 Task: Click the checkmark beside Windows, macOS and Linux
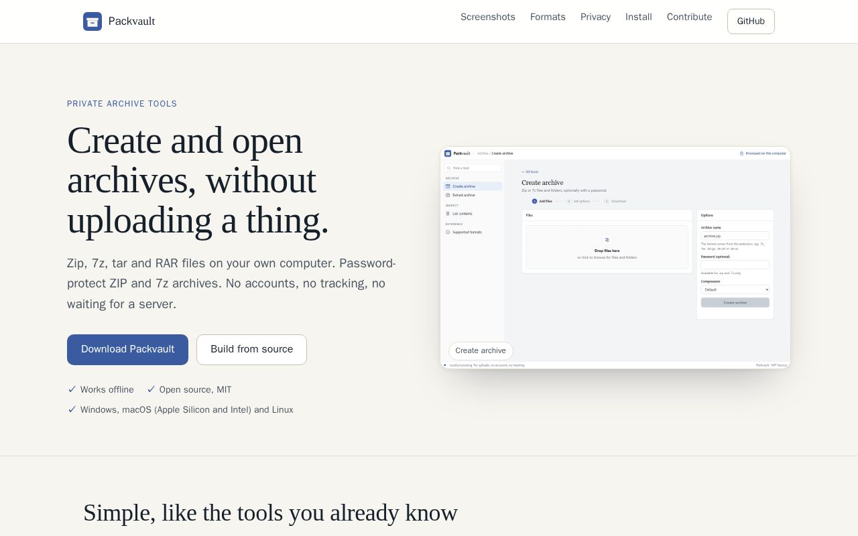[72, 409]
